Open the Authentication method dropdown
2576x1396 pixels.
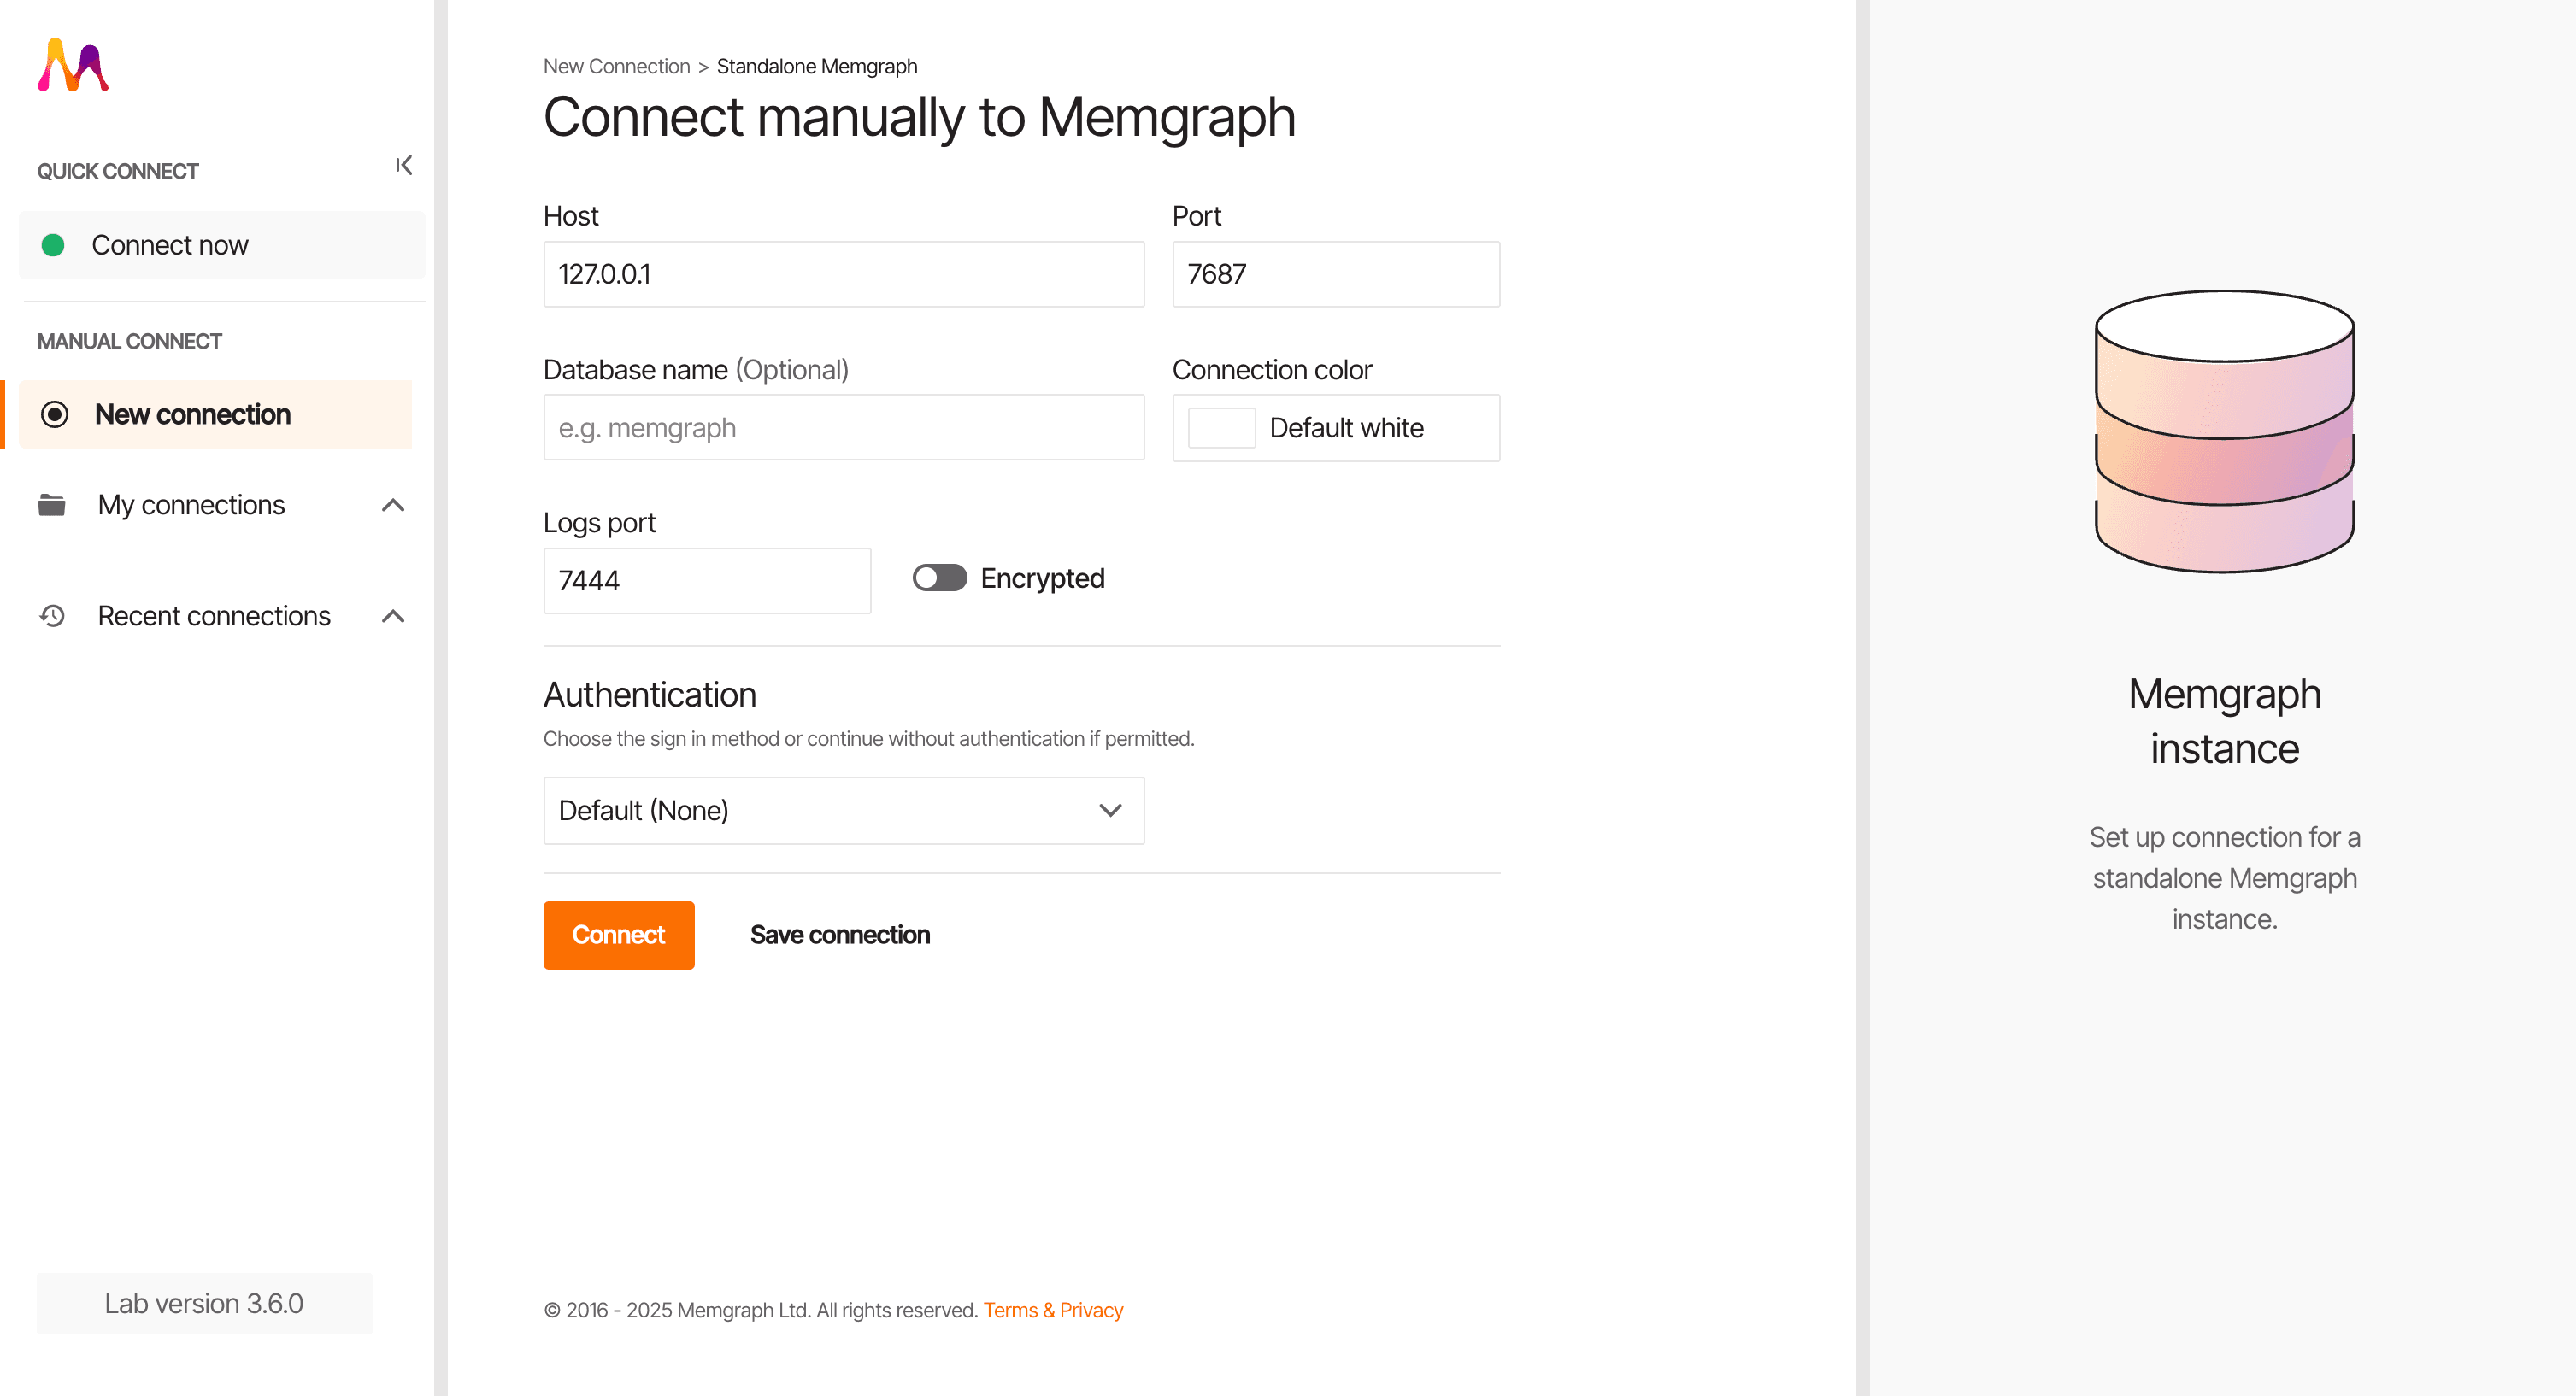point(843,811)
